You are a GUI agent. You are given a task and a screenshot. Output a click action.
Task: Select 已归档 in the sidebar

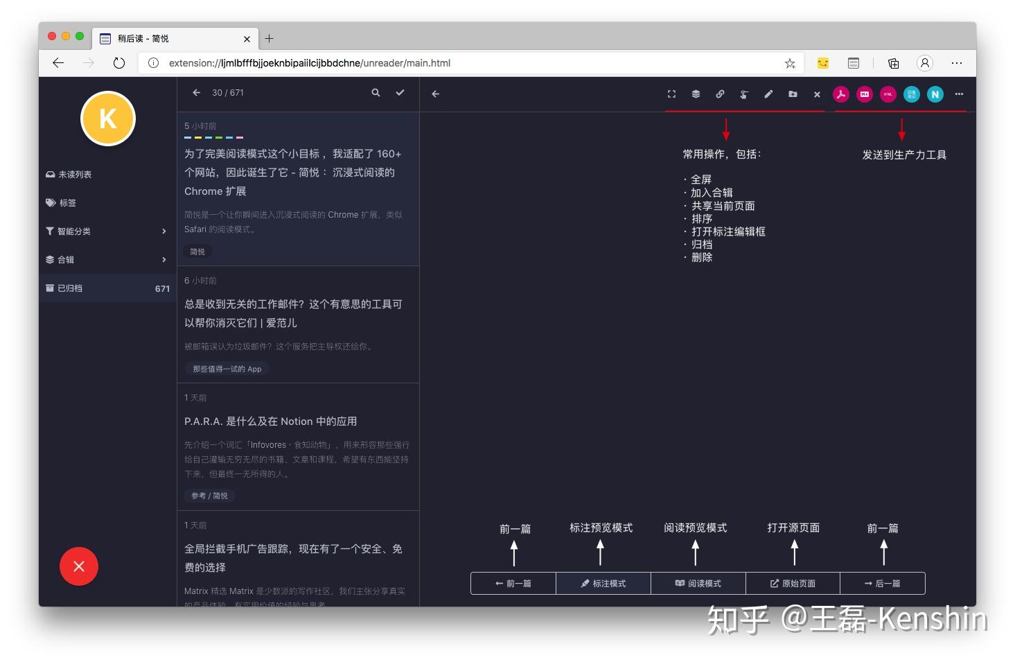pyautogui.click(x=107, y=288)
